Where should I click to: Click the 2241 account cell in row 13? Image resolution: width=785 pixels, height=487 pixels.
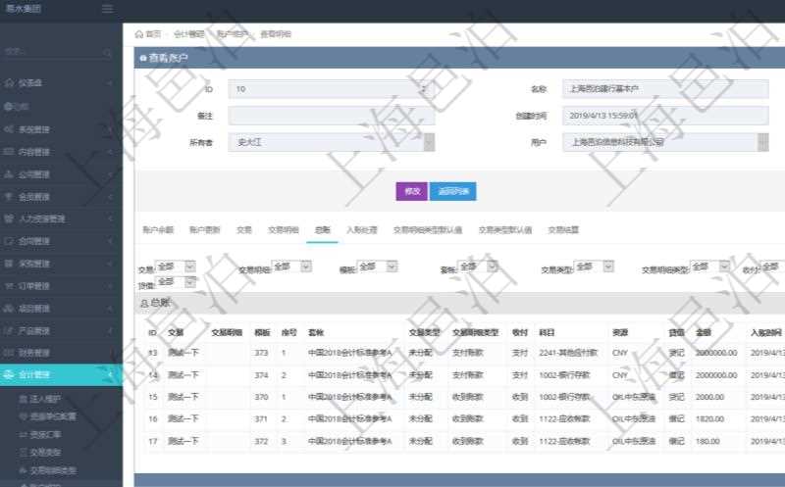point(568,353)
